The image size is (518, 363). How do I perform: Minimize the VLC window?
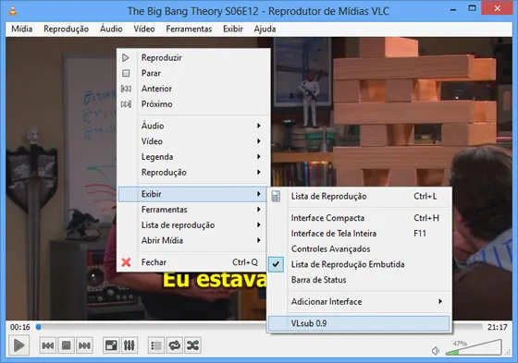click(x=453, y=9)
